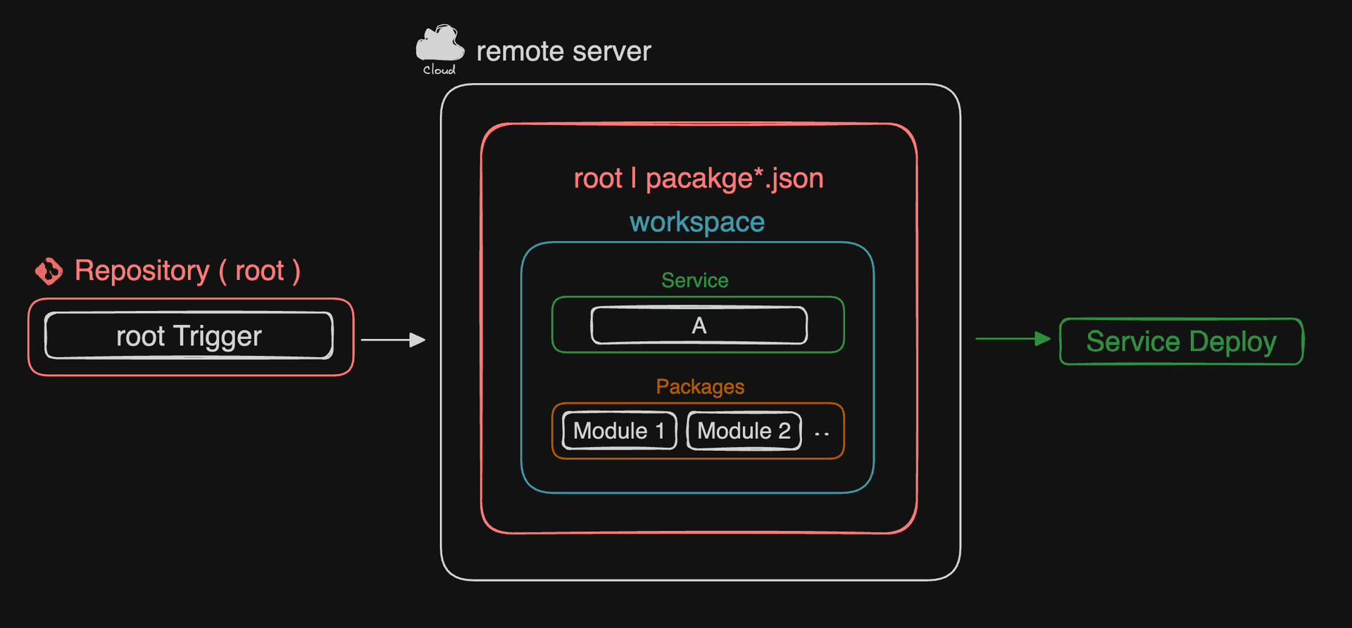Screen dimensions: 1352x628
Task: Click the orange "Packages" label
Action: point(700,387)
